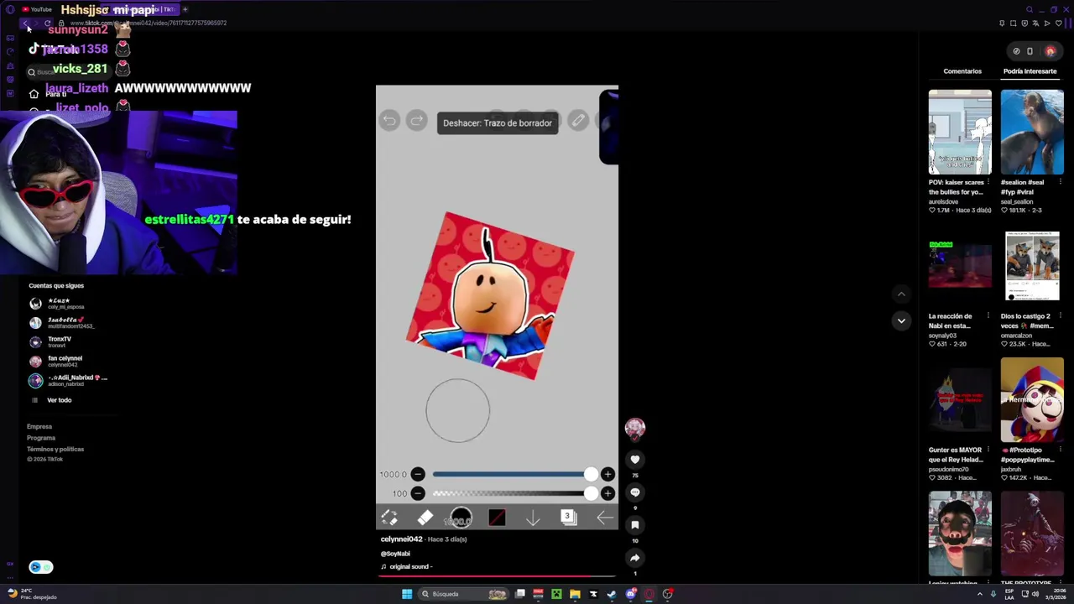Click the compass icon in the top-right pill
Image resolution: width=1074 pixels, height=604 pixels.
click(x=1016, y=51)
